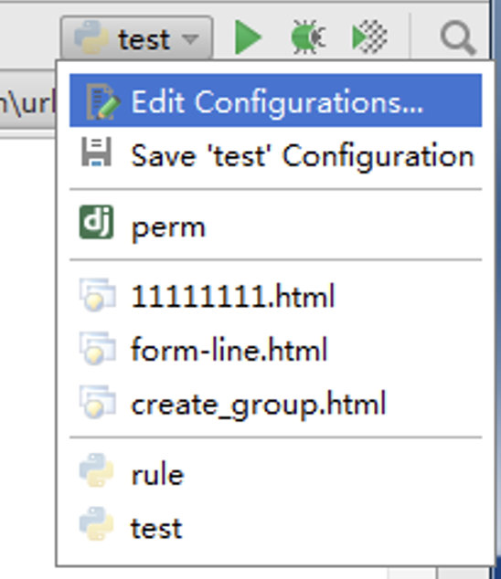Click the green Run button
Viewport: 501px width, 579px height.
[x=248, y=37]
